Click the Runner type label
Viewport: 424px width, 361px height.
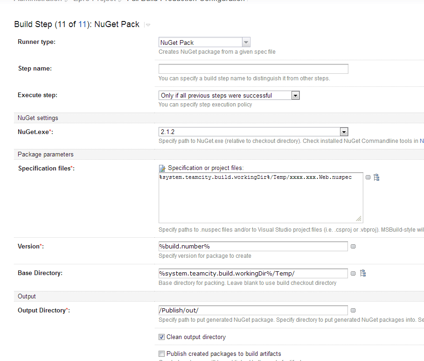(x=36, y=42)
